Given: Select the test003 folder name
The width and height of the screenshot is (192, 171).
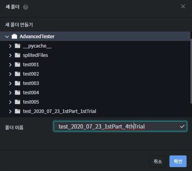Looking at the screenshot, I should coord(31,83).
